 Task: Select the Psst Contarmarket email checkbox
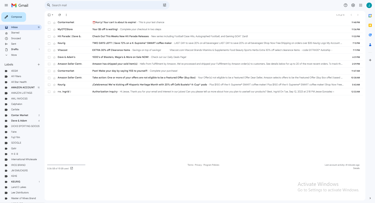[x=49, y=71]
